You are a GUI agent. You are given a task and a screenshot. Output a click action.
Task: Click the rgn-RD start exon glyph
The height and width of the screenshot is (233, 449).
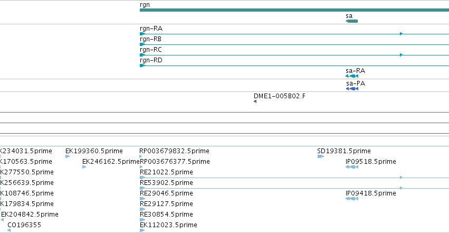coord(142,66)
